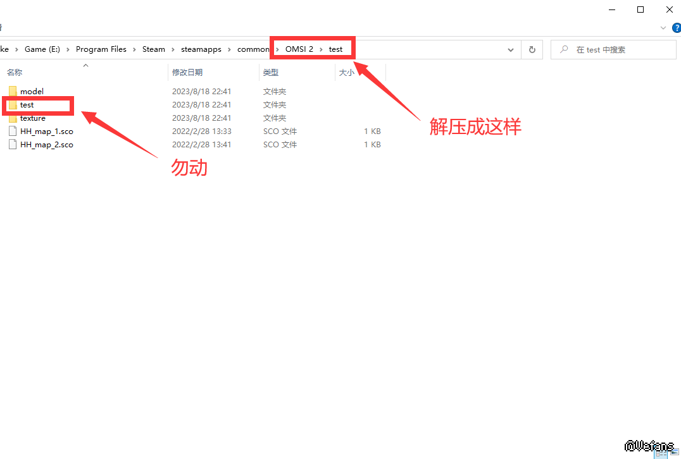
Task: Sort by 大小 column header
Action: [347, 73]
